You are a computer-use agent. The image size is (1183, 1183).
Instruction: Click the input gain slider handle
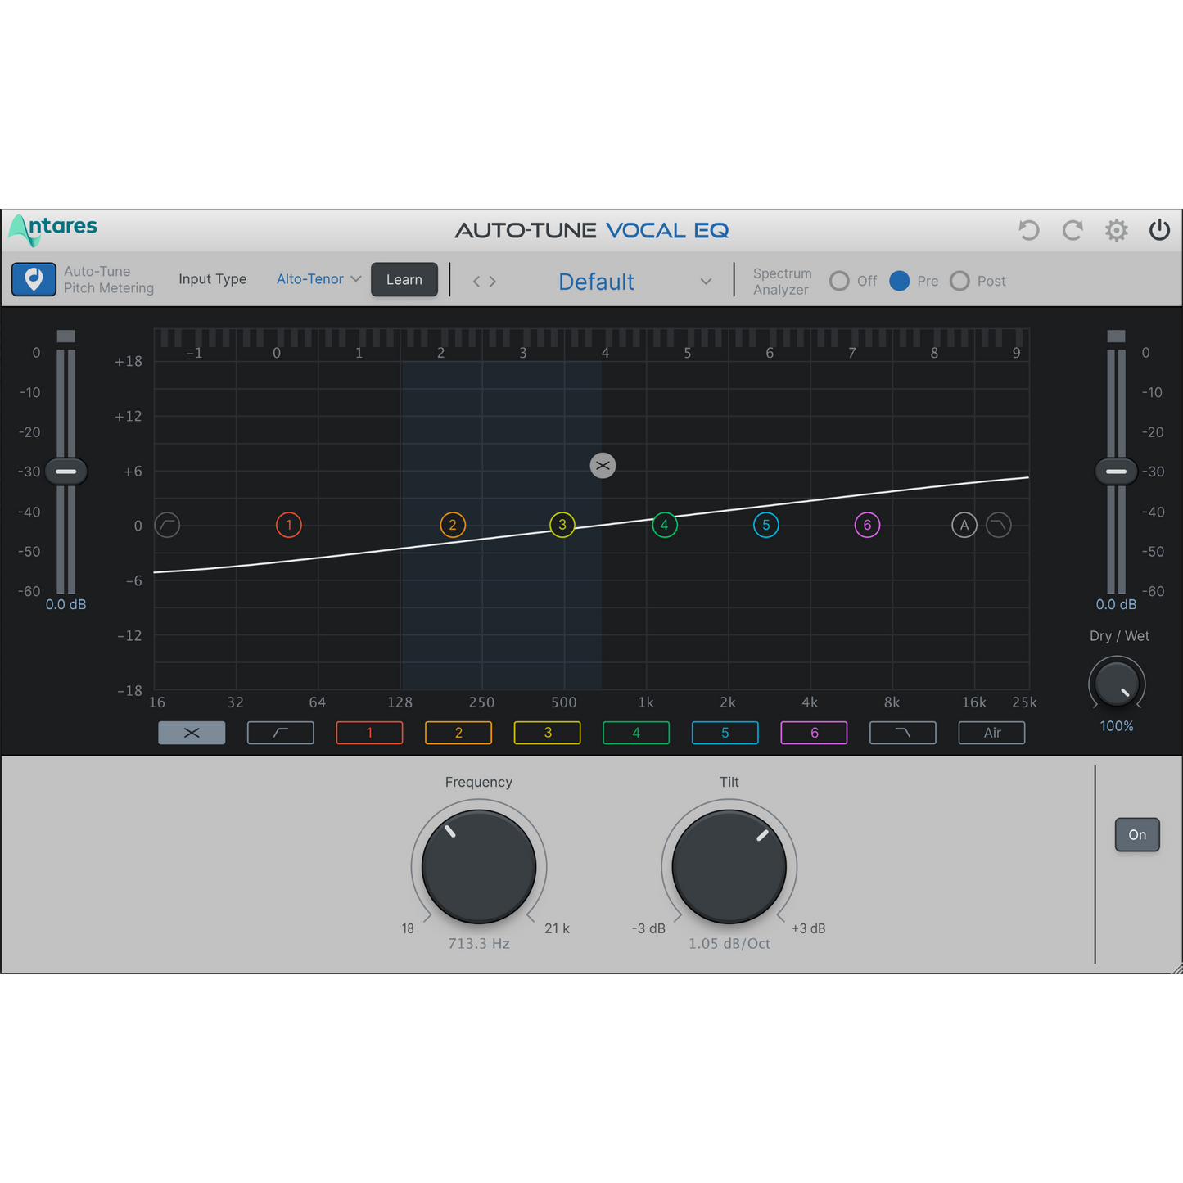point(66,472)
